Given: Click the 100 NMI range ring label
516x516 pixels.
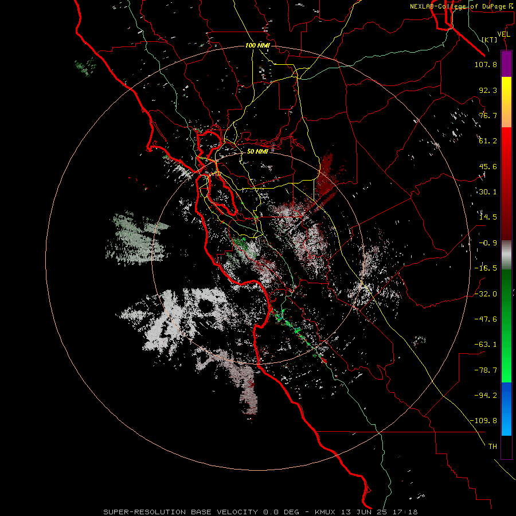Looking at the screenshot, I should coord(257,45).
